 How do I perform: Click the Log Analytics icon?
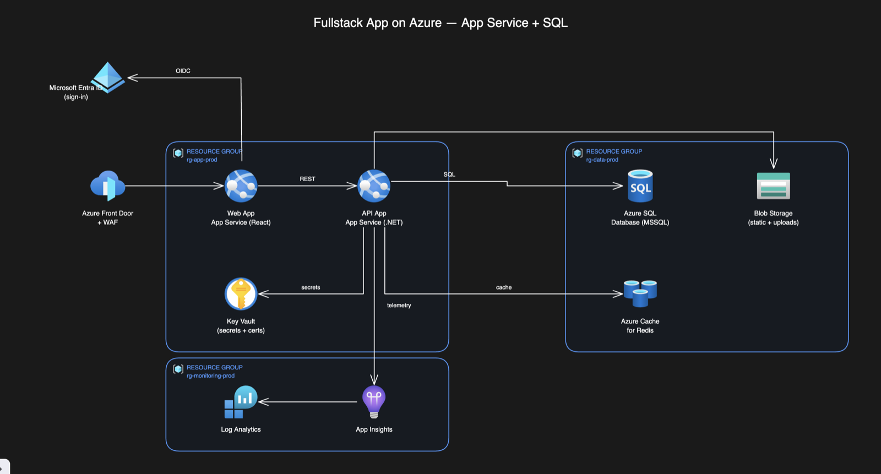click(241, 402)
